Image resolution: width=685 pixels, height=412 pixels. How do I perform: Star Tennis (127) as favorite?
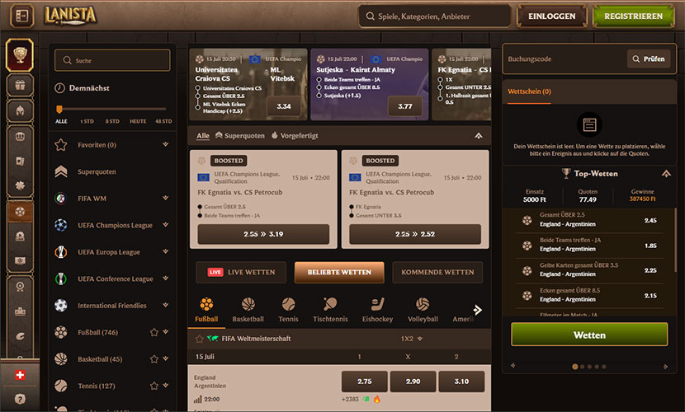(154, 386)
